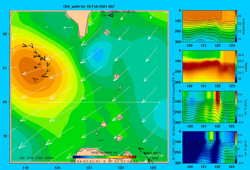The height and width of the screenshot is (170, 250).
Task: Click the '© CSIRO 2021' copyright text
Action: pyautogui.click(x=174, y=149)
